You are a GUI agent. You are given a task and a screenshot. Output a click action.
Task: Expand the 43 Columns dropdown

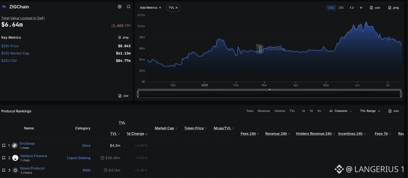click(340, 111)
